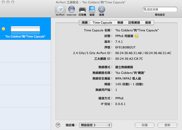The height and width of the screenshot is (130, 182).
Task: Click the Time Capsule 名稱 value text
Action: click(x=137, y=30)
